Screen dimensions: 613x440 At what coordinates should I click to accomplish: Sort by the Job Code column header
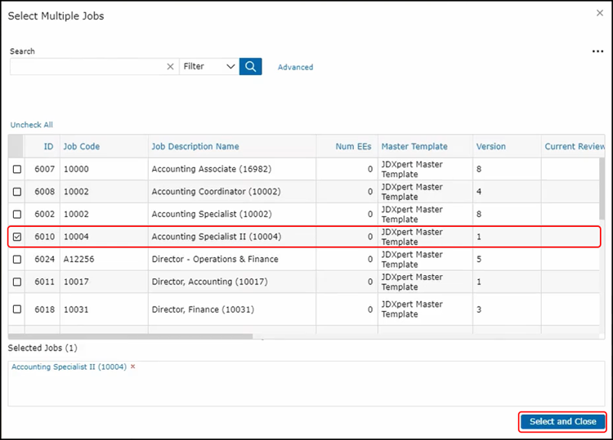click(82, 147)
